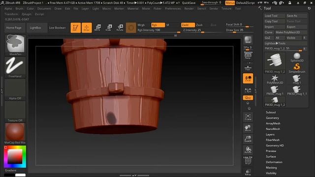Activate Draw mode button
315x177 pixels.
coord(87,28)
